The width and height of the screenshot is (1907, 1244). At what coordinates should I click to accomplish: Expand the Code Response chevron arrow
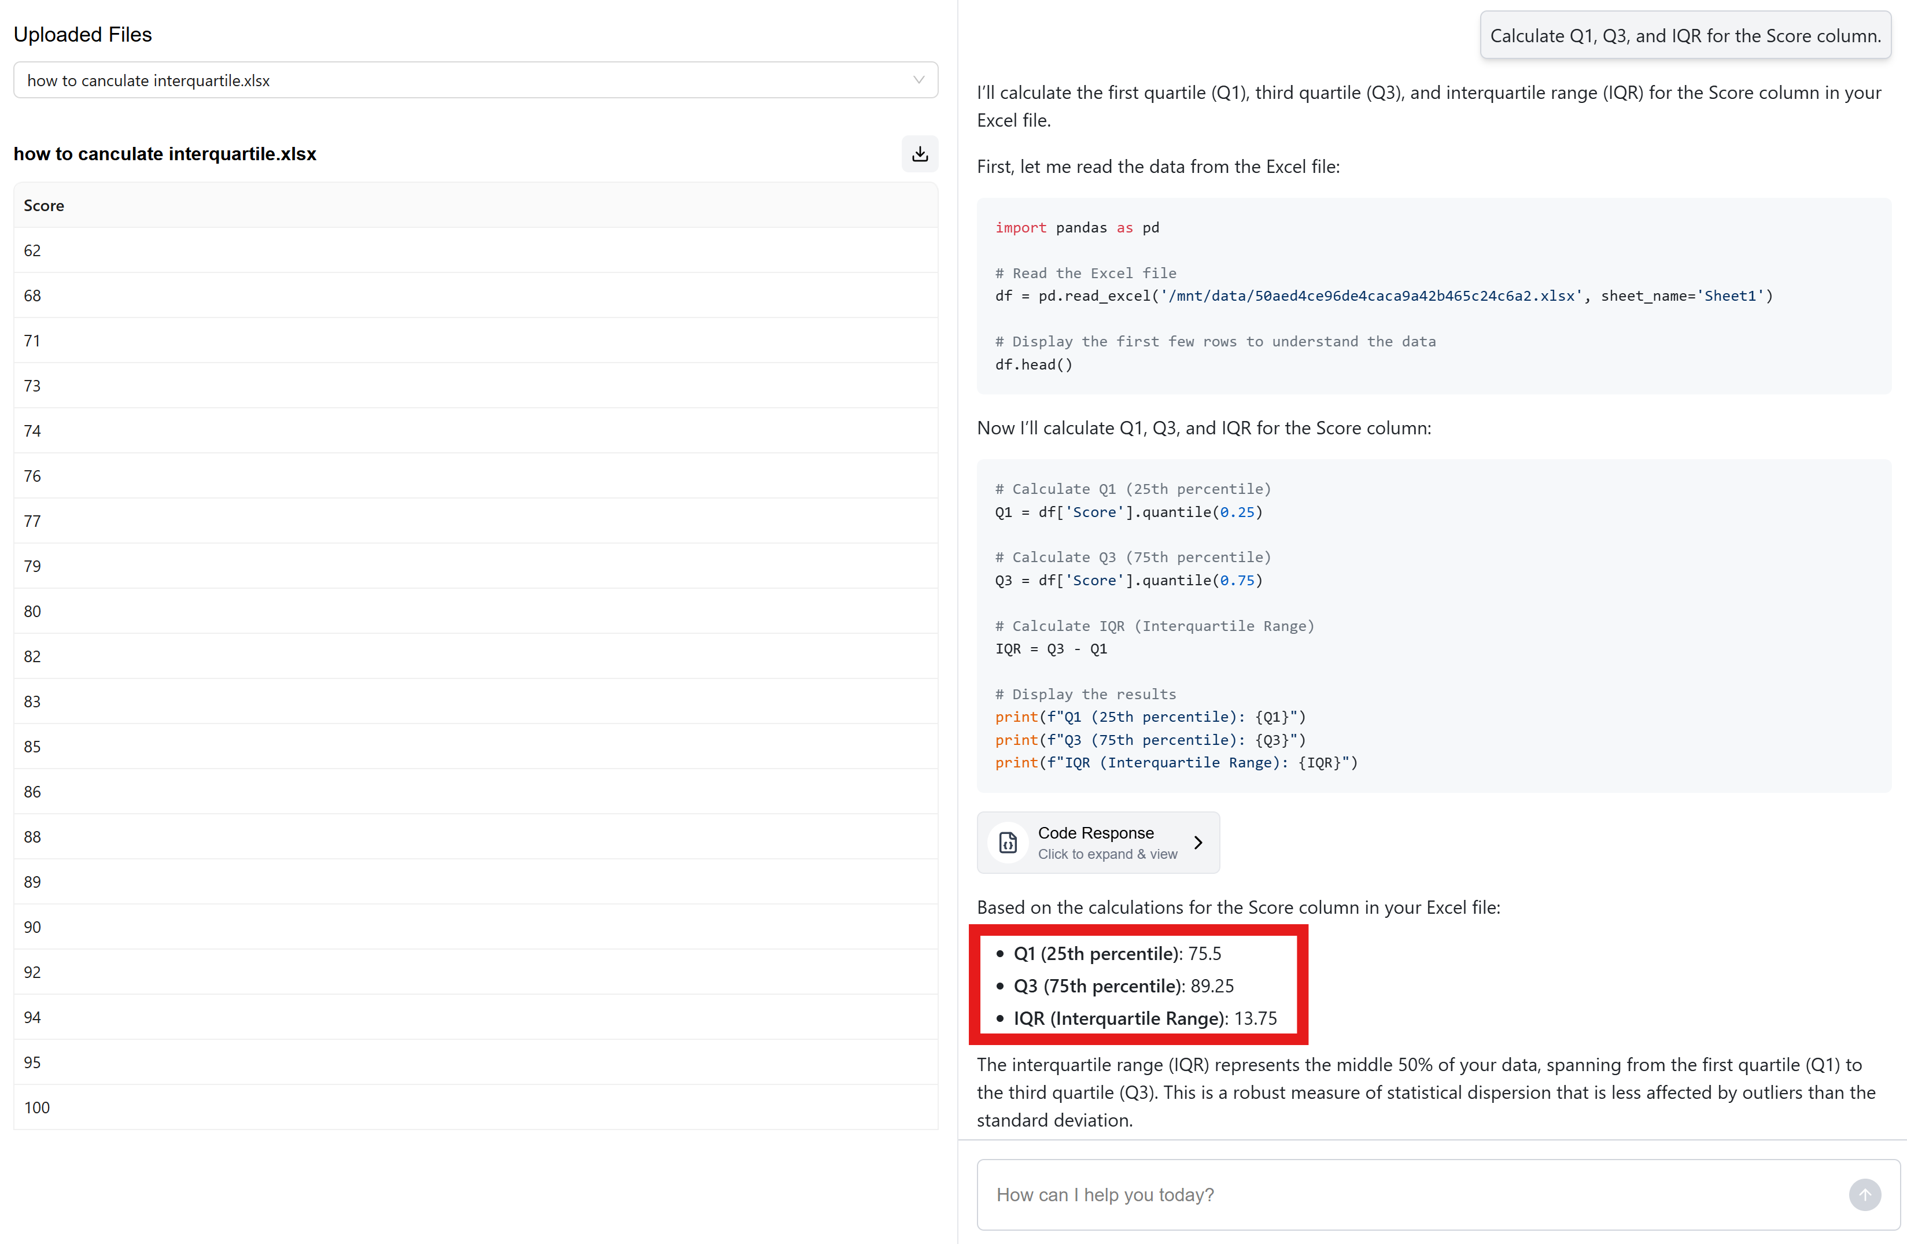point(1198,843)
